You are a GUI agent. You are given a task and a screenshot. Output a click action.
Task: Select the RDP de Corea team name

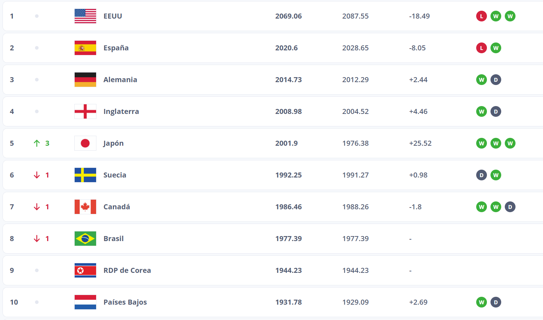(x=127, y=270)
